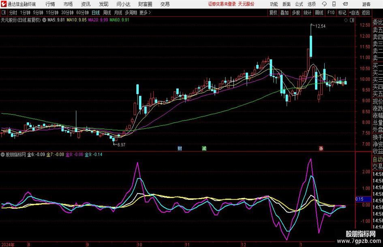Switch to 5分钟 period
This screenshot has height=247, width=383.
(x=38, y=13)
